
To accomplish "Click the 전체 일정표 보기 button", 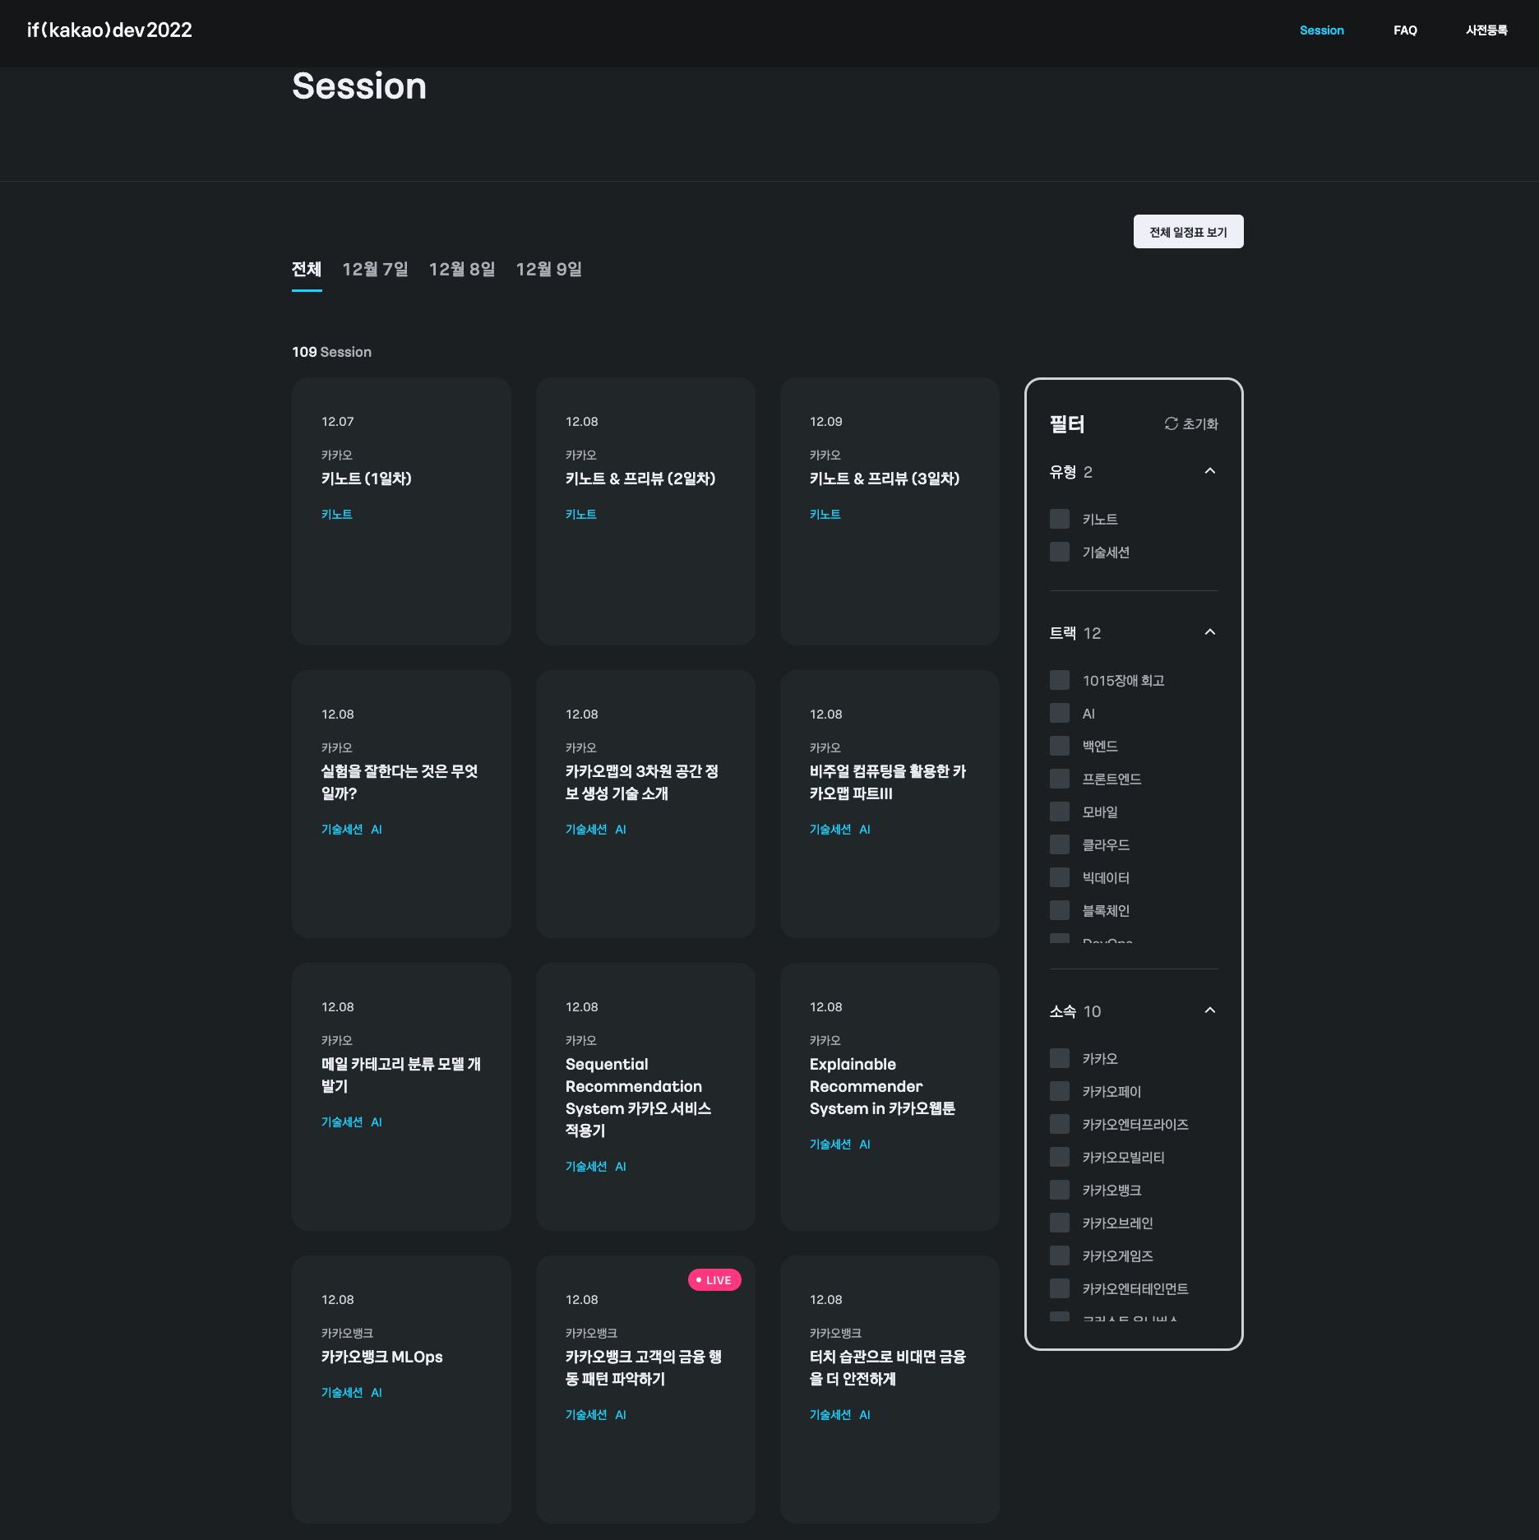I will [x=1188, y=232].
